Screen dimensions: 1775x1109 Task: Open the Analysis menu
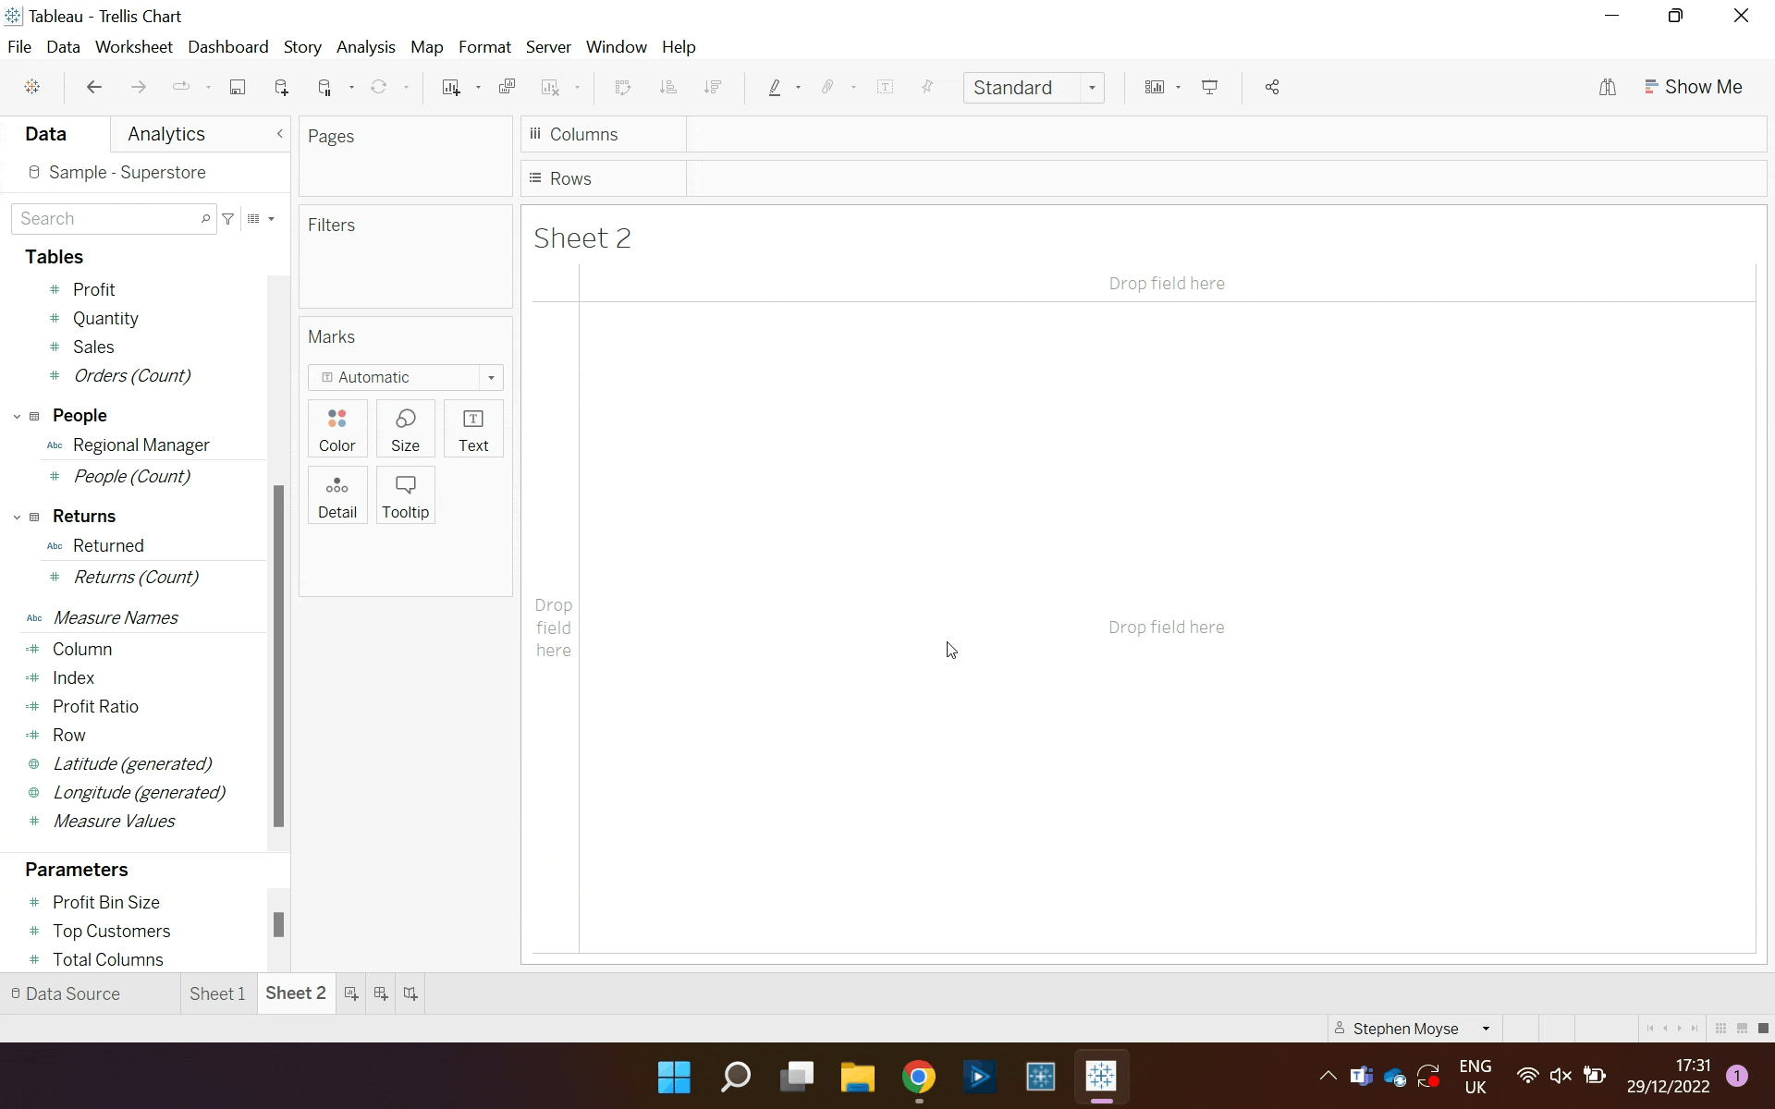click(x=365, y=47)
